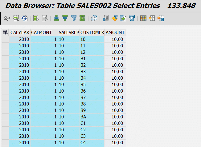
Task: Click the Deselect All toolbar icon
Action: tap(45, 18)
